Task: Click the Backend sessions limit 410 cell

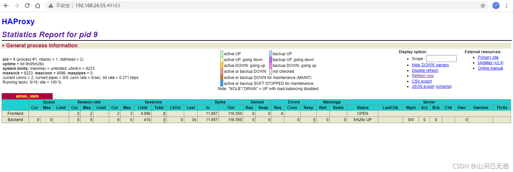Action: click(x=143, y=120)
